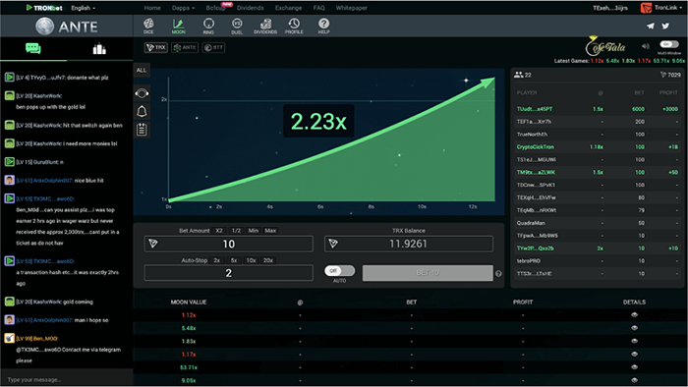Expand the Dapps menu dropdown

184,8
